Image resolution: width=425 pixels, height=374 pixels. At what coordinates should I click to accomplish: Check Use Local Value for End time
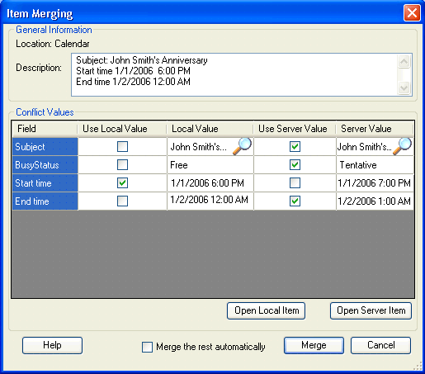[x=122, y=201]
